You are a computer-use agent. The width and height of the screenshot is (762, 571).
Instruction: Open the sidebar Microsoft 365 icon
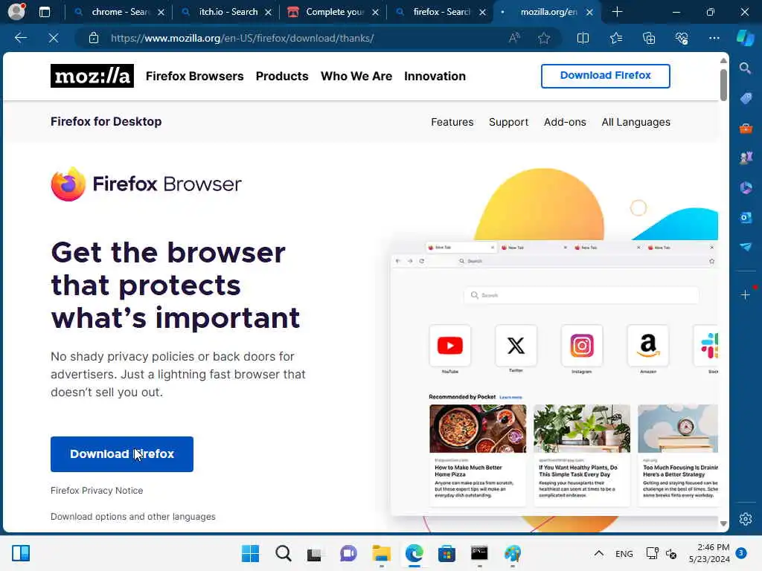click(x=746, y=187)
